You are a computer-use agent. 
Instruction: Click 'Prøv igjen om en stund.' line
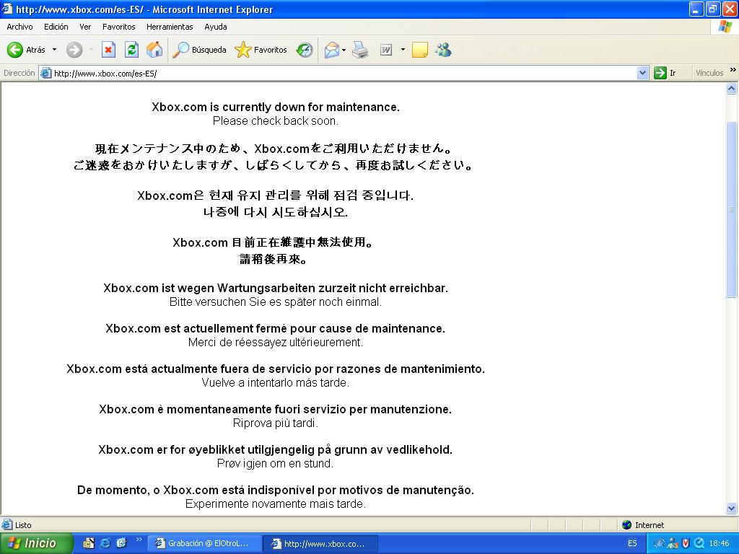[275, 464]
